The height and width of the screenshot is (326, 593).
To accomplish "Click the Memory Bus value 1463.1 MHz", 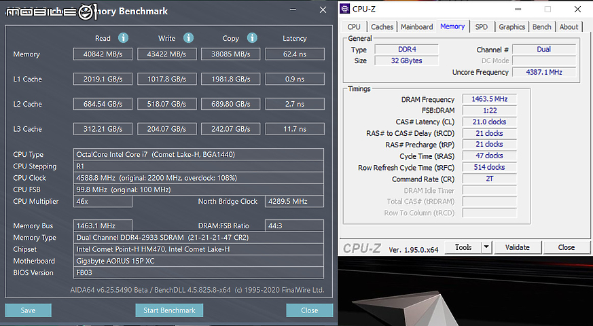I will [x=103, y=225].
